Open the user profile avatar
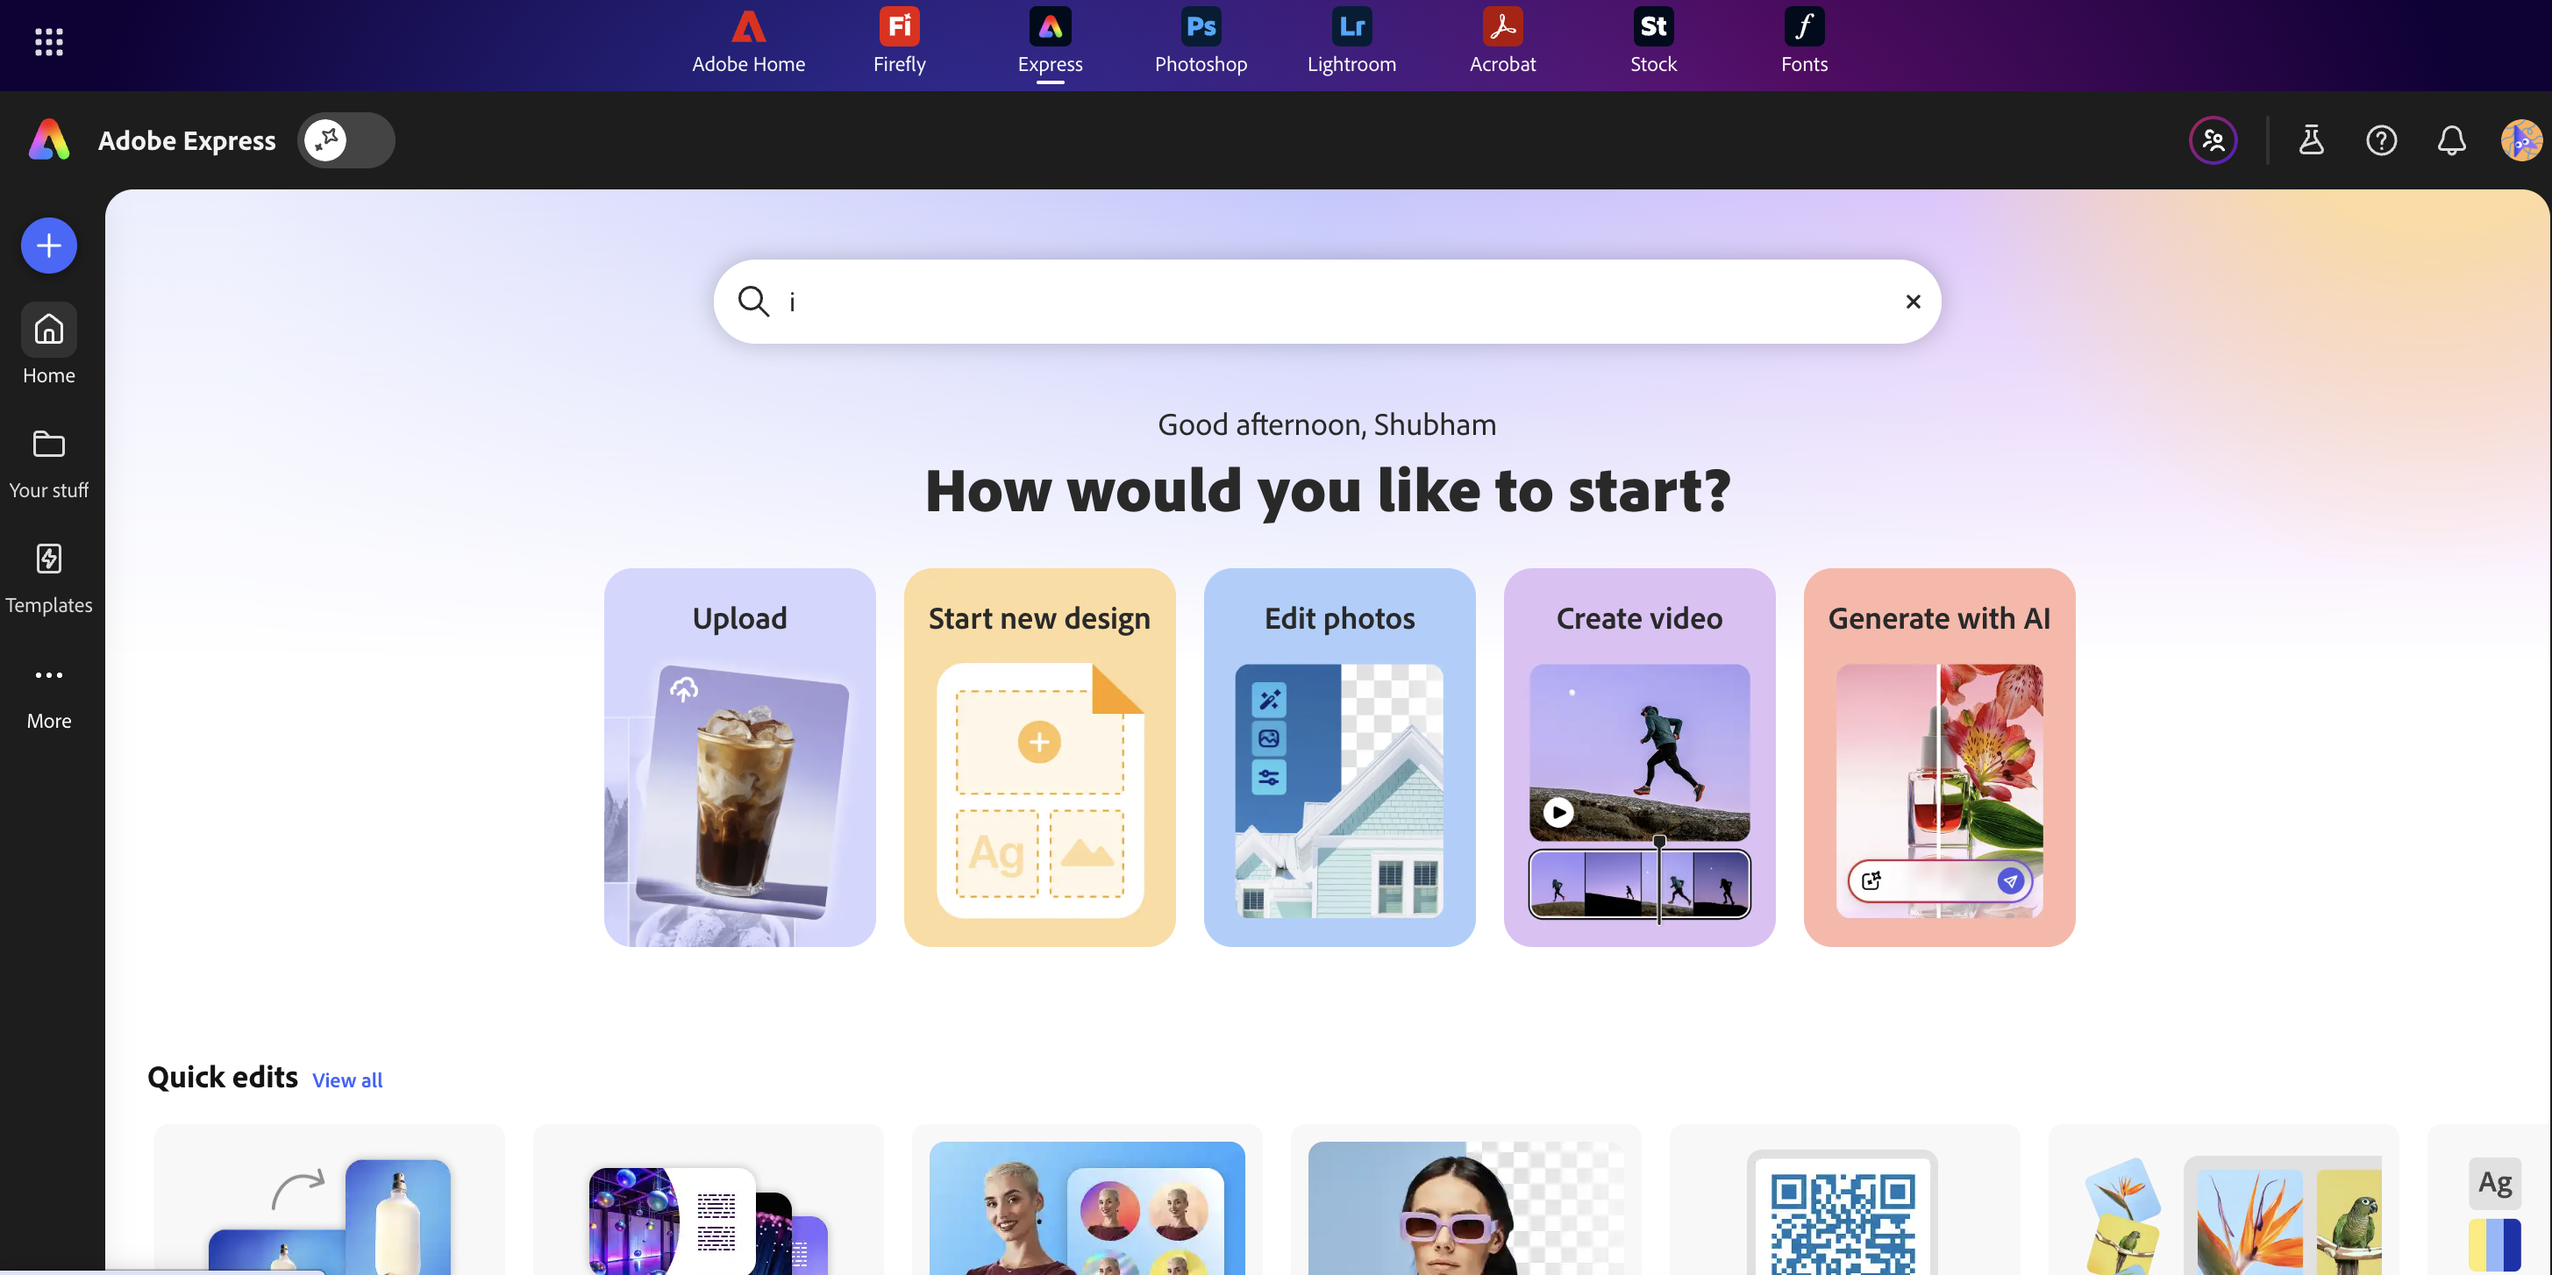 2521,139
